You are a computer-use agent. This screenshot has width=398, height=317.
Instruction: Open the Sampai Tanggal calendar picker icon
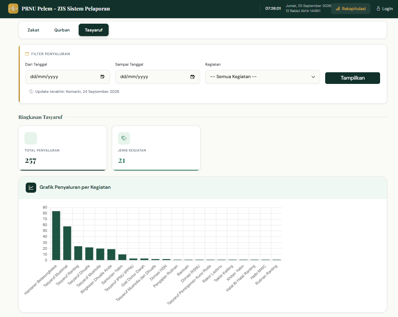click(193, 77)
